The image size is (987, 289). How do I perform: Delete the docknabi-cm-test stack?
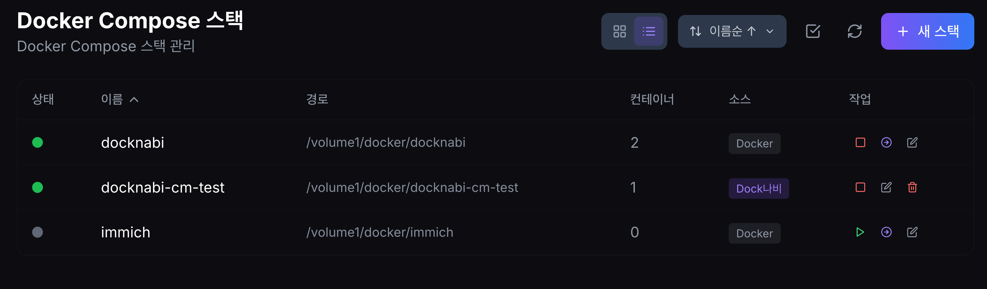(x=912, y=187)
